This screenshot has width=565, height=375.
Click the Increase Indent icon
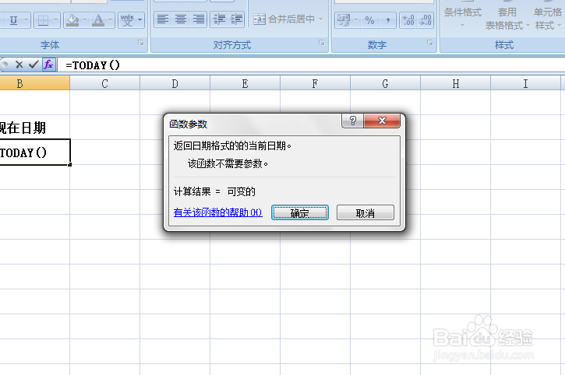[236, 19]
